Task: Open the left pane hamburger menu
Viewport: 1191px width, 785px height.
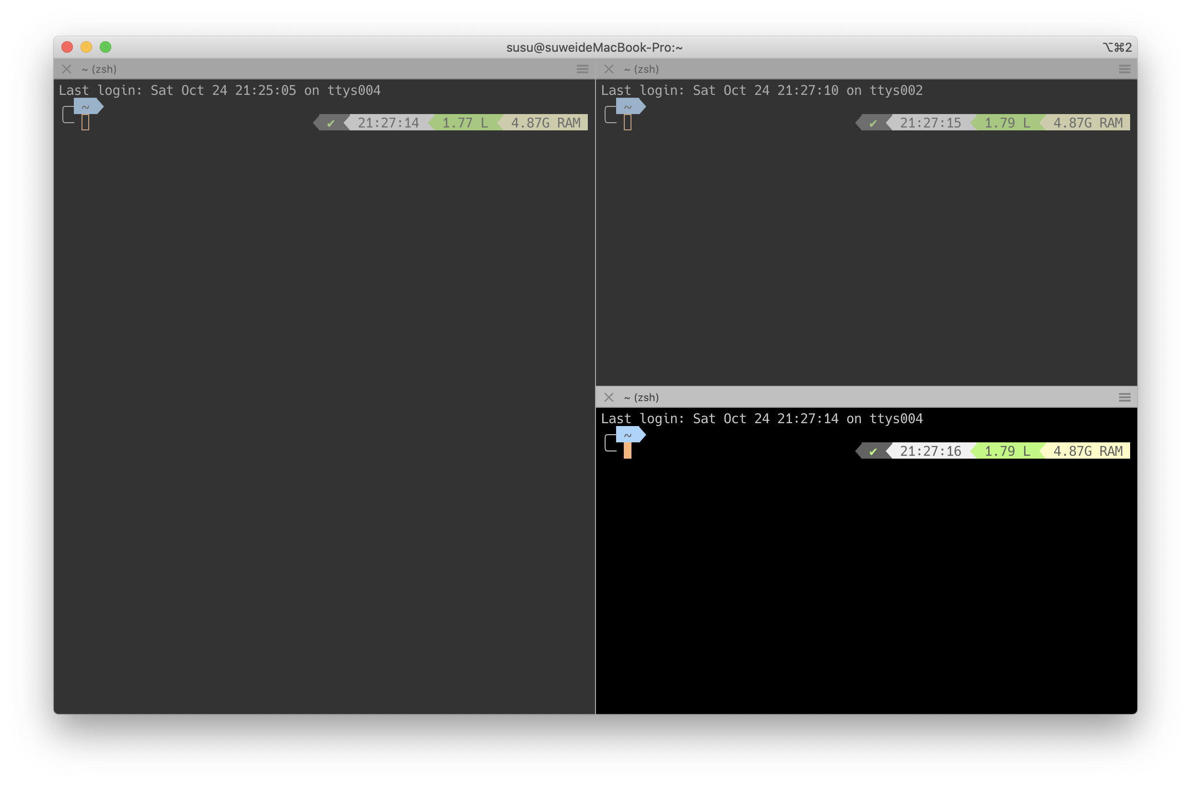Action: [x=582, y=69]
